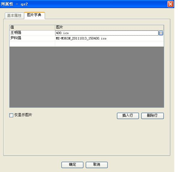Image resolution: width=192 pixels, height=172 pixels.
Task: Click the 插入行 button
Action: (128, 115)
